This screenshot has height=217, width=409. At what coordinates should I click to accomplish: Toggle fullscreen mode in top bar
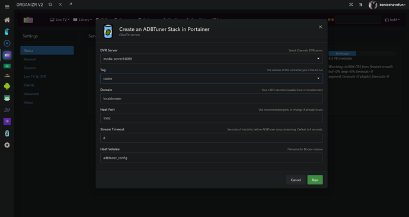click(x=351, y=4)
